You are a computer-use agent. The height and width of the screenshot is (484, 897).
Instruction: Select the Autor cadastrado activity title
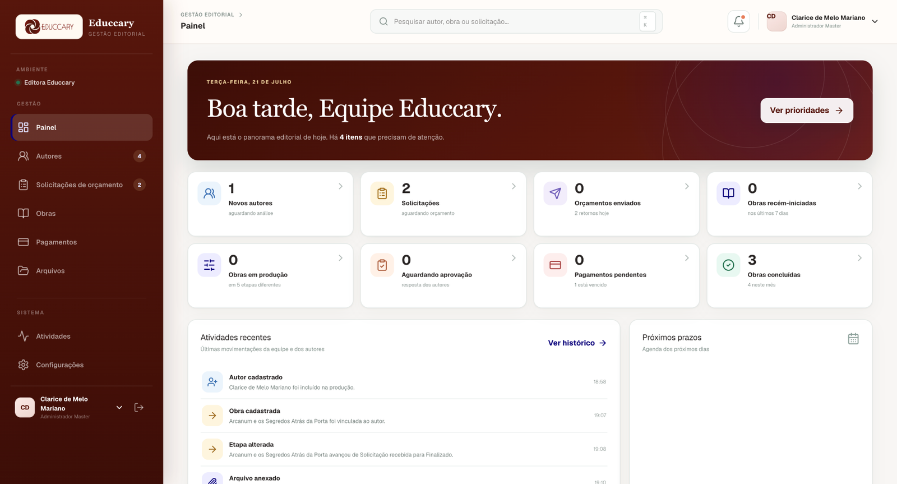click(256, 377)
